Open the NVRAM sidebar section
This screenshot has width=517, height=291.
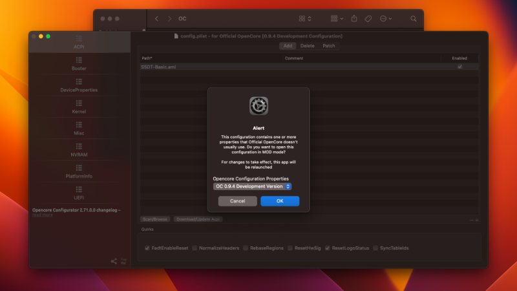click(79, 150)
